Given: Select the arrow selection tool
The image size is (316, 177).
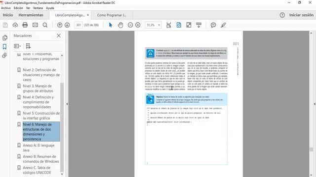Looking at the screenshot, I should [x=111, y=25].
